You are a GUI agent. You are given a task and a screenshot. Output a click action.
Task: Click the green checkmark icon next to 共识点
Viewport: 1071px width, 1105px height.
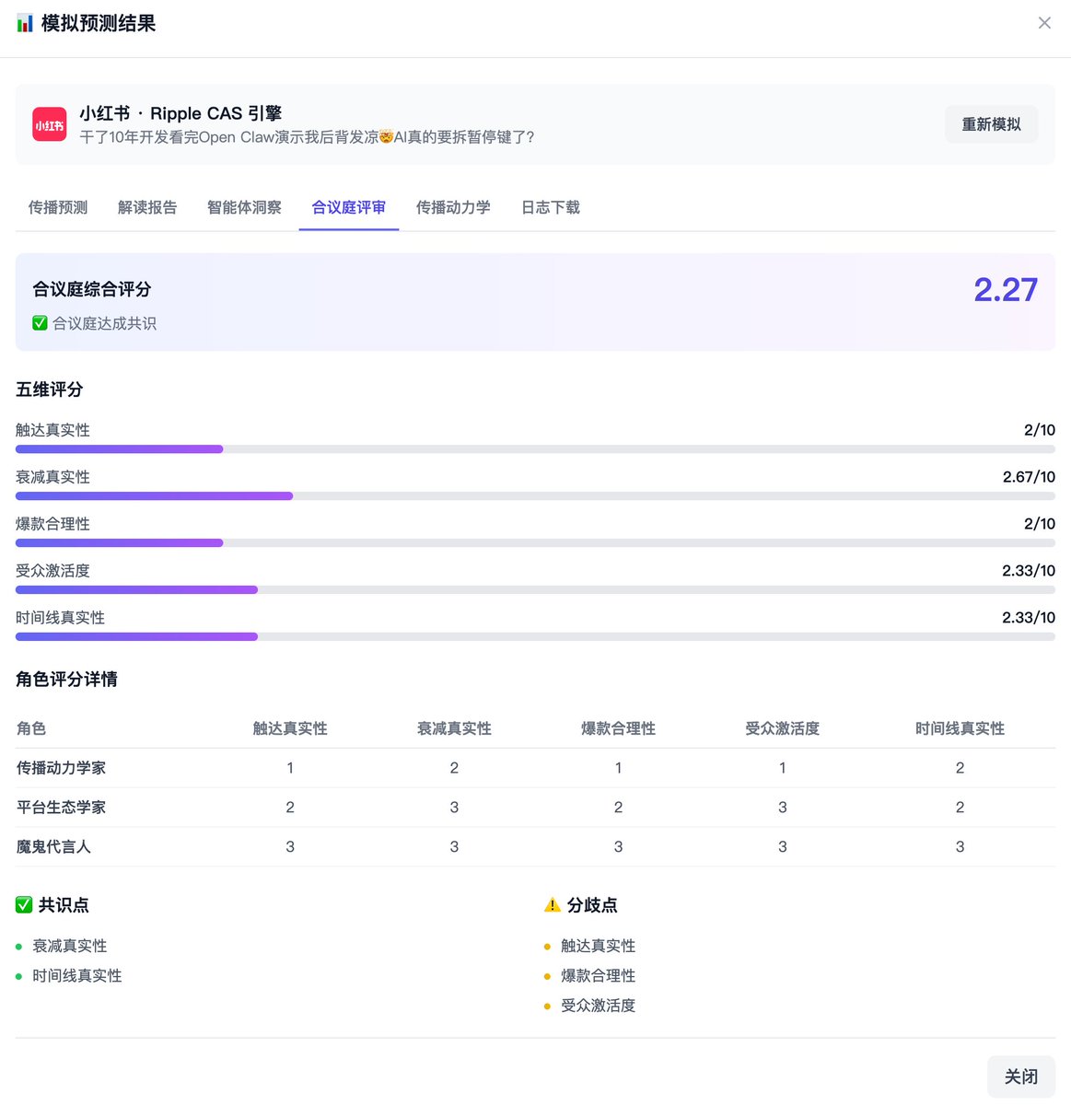[24, 905]
